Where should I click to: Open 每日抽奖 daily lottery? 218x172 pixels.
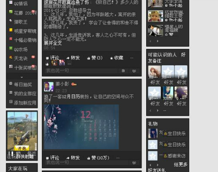coord(22,84)
